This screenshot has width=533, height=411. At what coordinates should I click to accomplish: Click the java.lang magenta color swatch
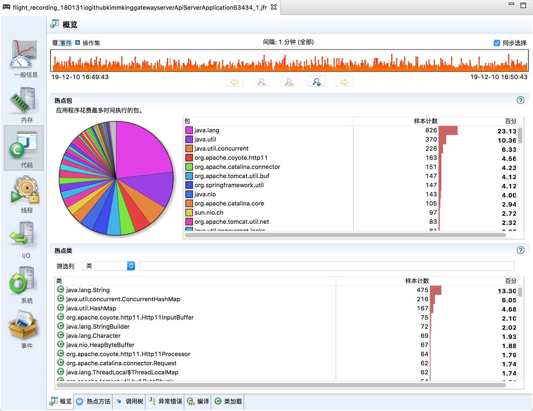pyautogui.click(x=189, y=130)
